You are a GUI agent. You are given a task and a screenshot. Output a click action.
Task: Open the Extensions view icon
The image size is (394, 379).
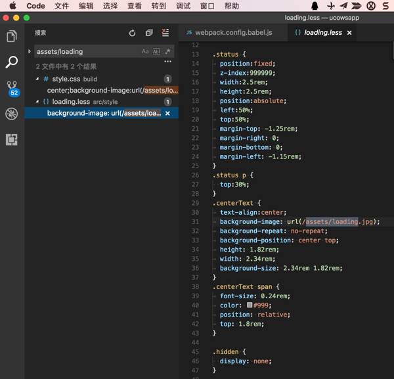click(12, 140)
